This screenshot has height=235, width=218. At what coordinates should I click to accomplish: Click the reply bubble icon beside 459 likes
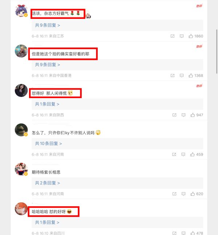coord(183,154)
